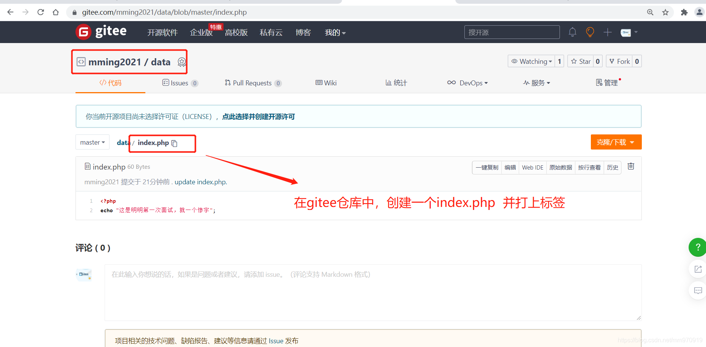Image resolution: width=706 pixels, height=347 pixels.
Task: Copy file path icon next to index.php
Action: pyautogui.click(x=174, y=143)
